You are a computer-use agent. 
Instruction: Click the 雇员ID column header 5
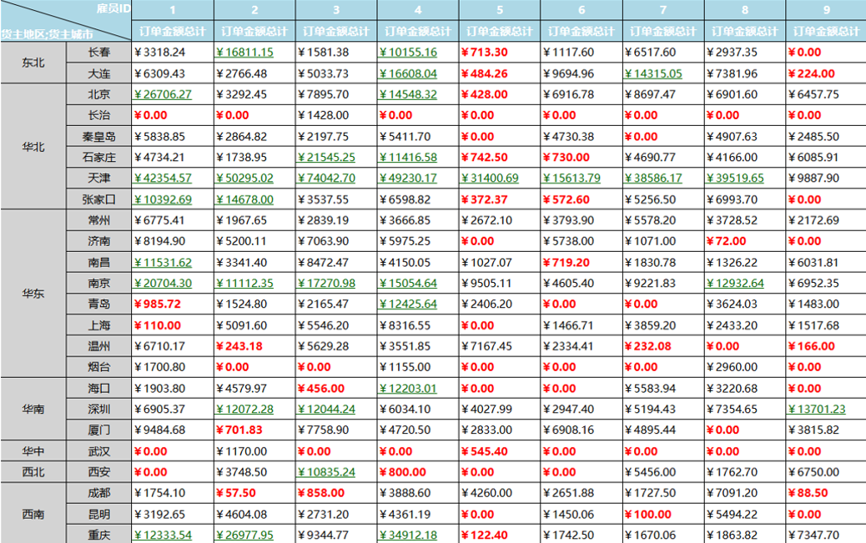500,10
